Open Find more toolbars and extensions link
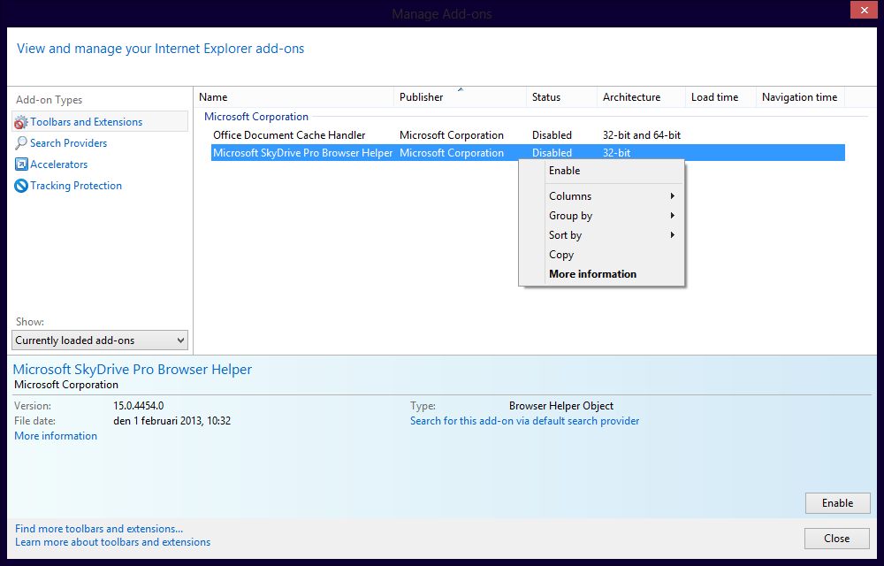The width and height of the screenshot is (884, 566). tap(99, 529)
